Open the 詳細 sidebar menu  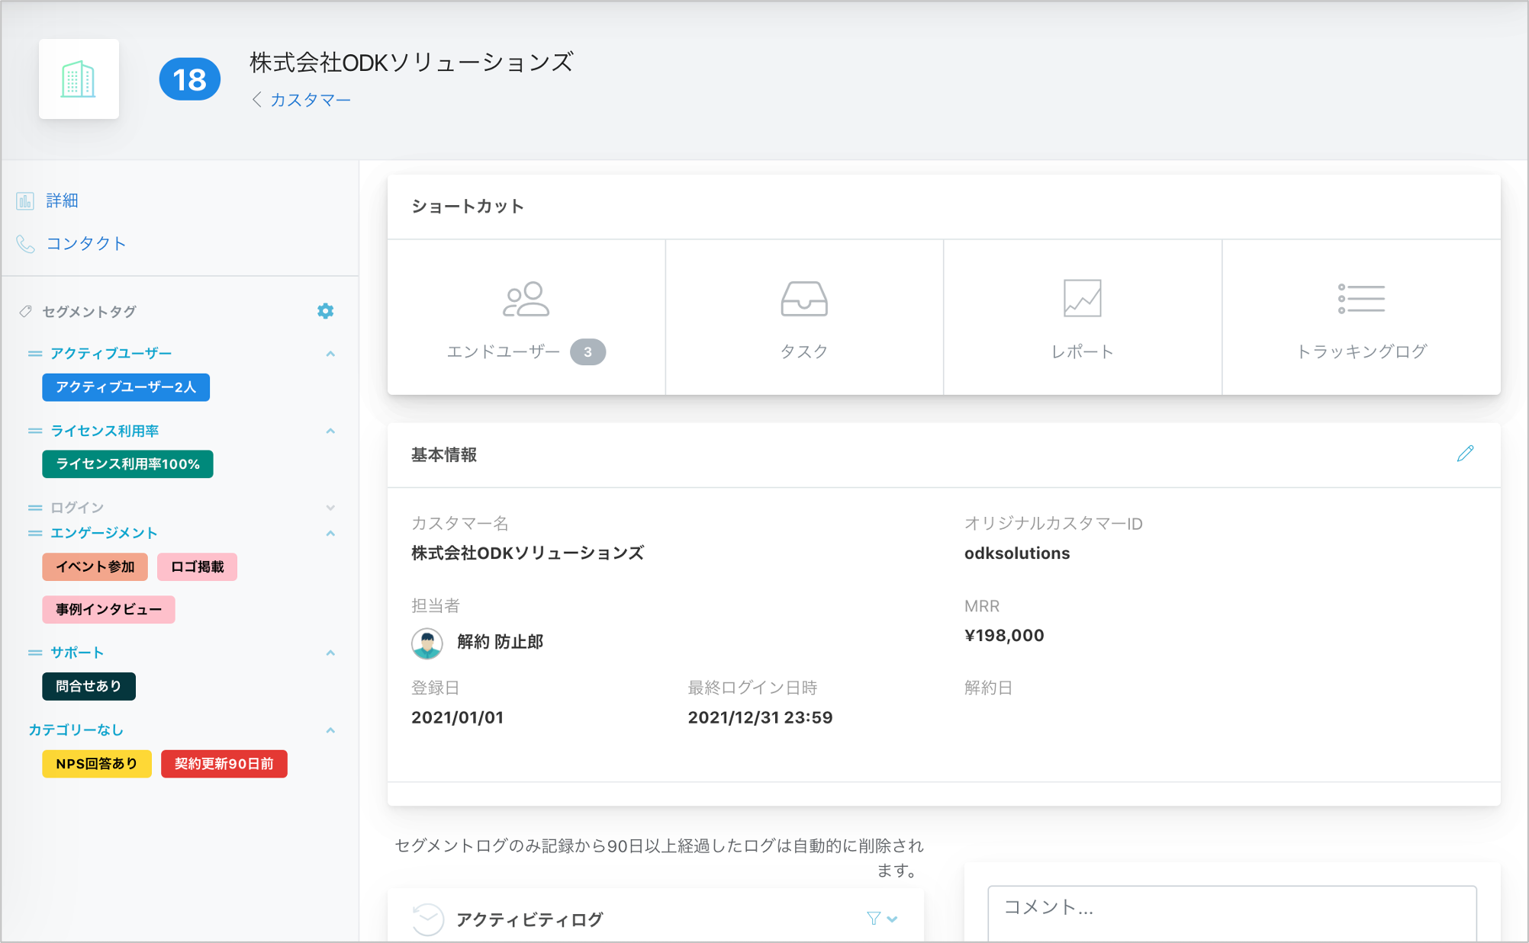(62, 200)
